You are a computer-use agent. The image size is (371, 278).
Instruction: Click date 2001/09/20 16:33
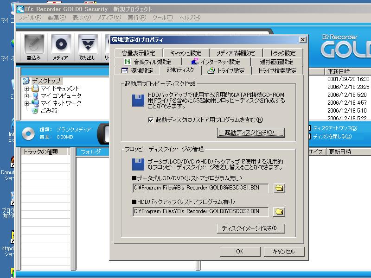pyautogui.click(x=348, y=79)
